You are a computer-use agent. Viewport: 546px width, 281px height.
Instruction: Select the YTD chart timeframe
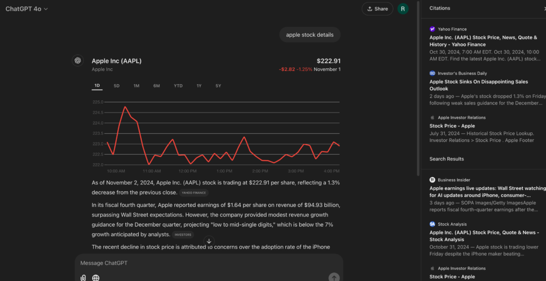[178, 86]
